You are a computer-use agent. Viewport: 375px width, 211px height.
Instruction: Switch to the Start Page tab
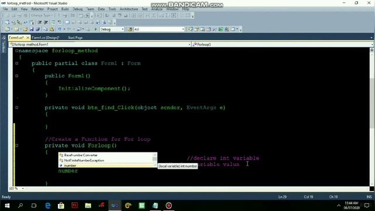tap(75, 38)
